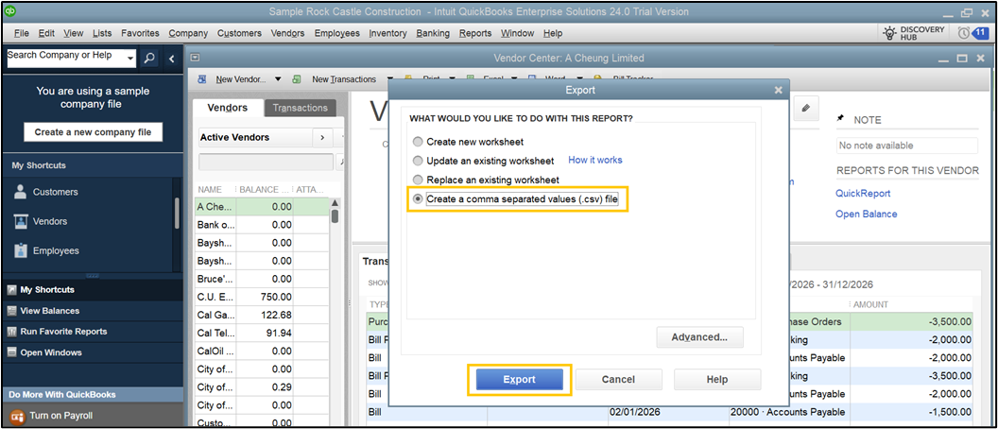Open the Active Vendors filter dropdown
Screen dimensions: 998x429
(x=254, y=137)
